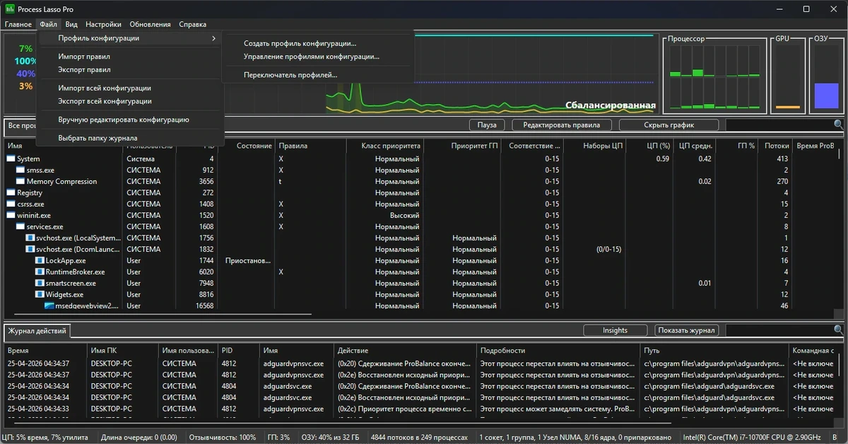The image size is (848, 444).
Task: Click the (0/0-15) CPU sets cell
Action: pos(608,250)
